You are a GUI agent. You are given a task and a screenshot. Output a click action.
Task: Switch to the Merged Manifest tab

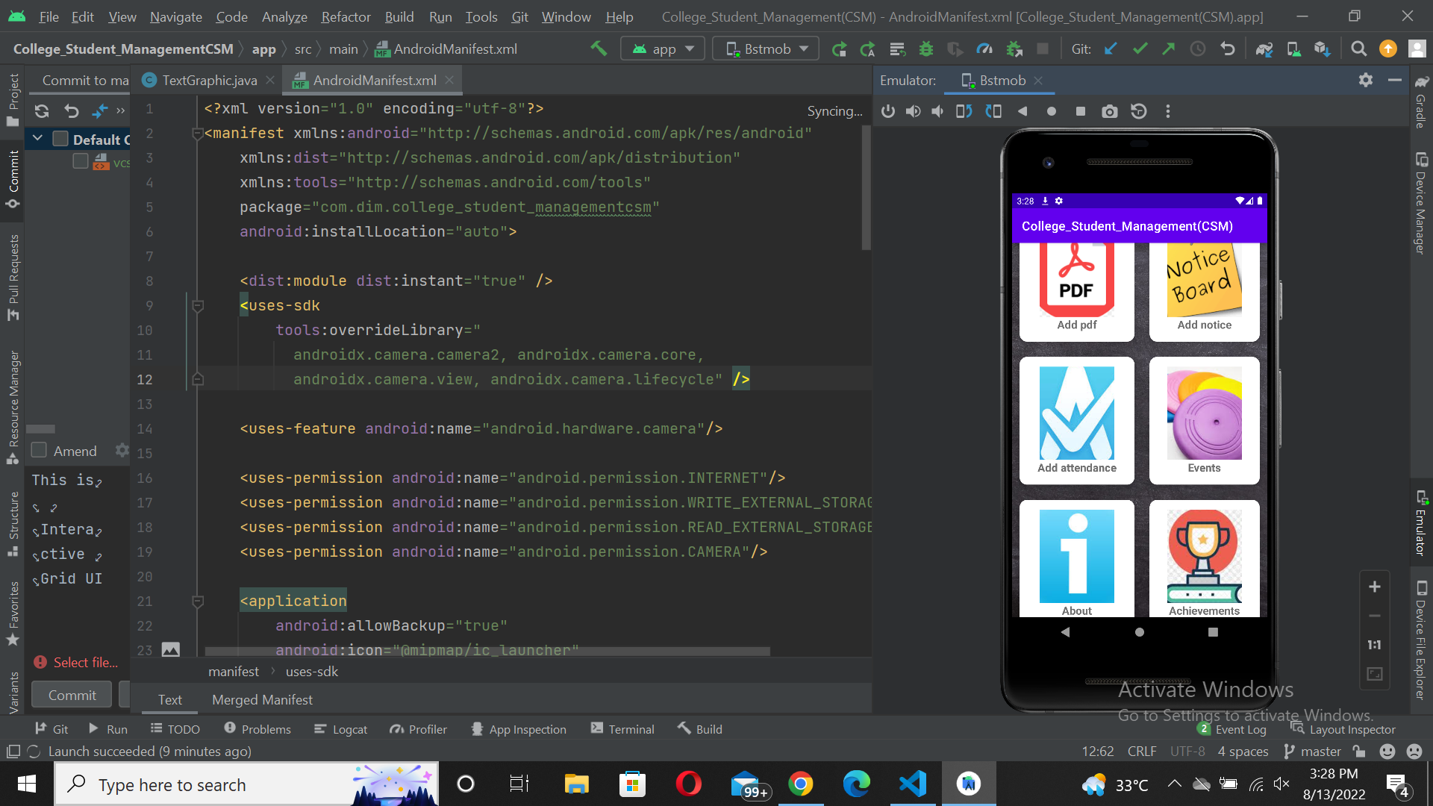[x=261, y=699]
